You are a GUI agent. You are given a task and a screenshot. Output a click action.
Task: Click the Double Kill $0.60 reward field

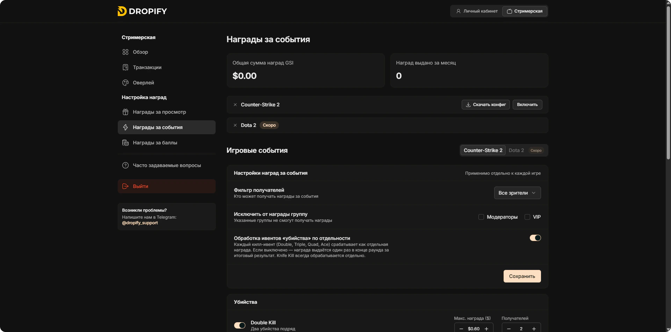pos(474,329)
